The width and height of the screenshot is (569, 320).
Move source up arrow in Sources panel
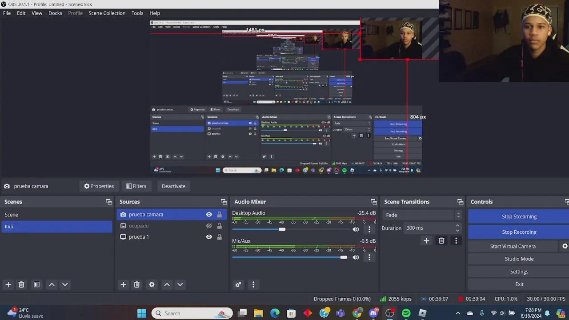[x=167, y=284]
